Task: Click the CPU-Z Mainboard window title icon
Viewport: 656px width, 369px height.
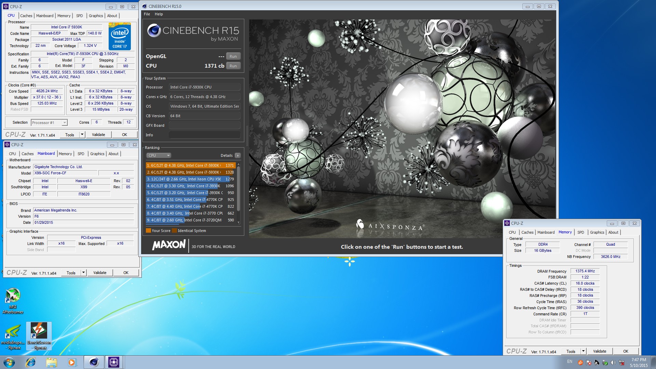Action: 7,145
